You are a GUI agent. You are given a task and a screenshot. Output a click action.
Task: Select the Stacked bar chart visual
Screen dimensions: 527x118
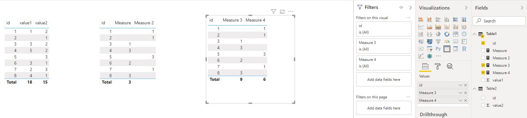(x=421, y=19)
